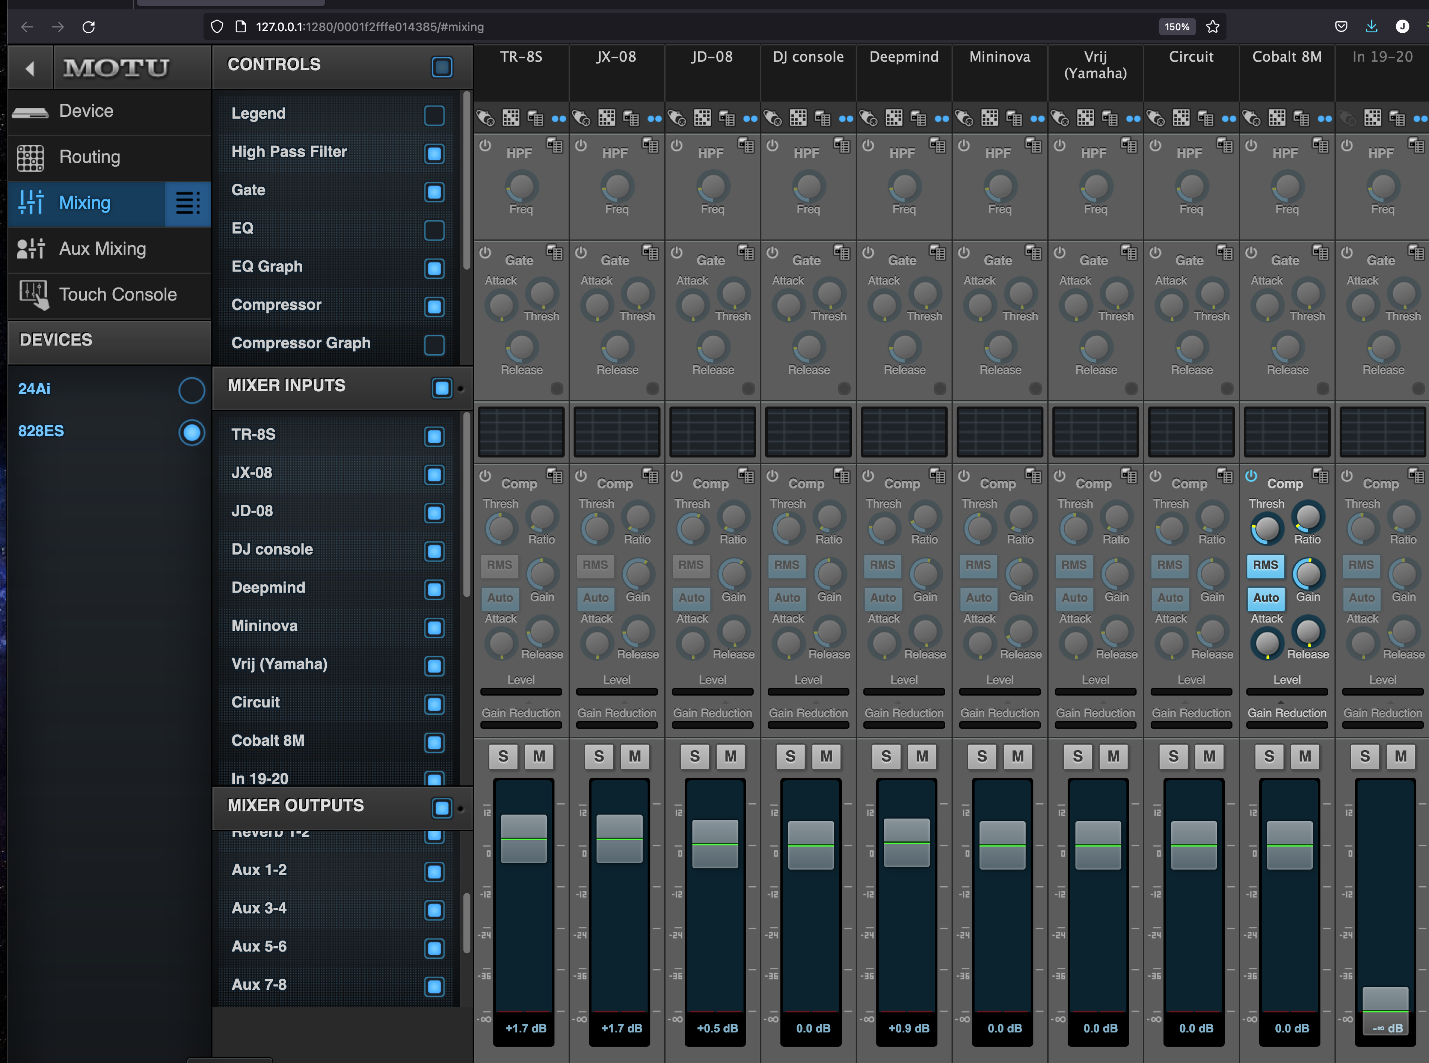Open Comp preset icon on Cobalt 8M channel
The height and width of the screenshot is (1063, 1429).
1320,476
